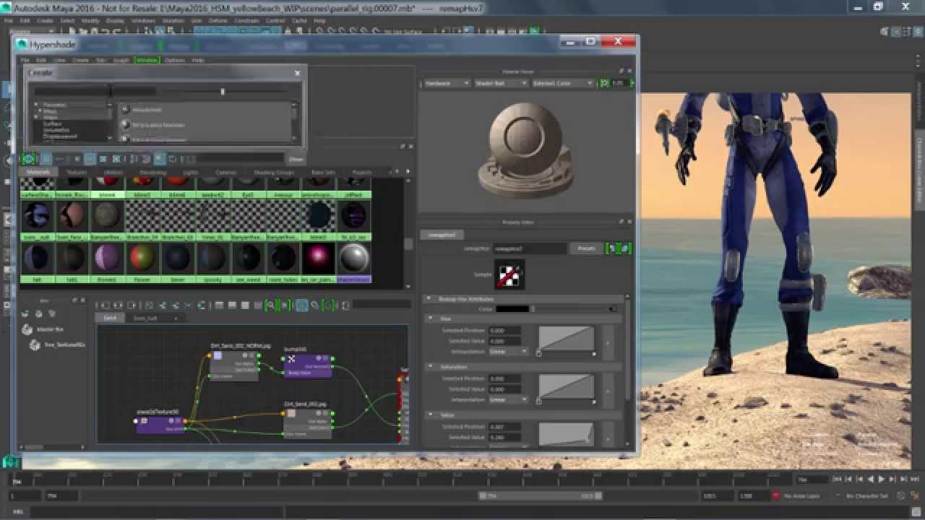
Task: Click the trash icon in Bins panel toolbar
Action: (x=52, y=313)
